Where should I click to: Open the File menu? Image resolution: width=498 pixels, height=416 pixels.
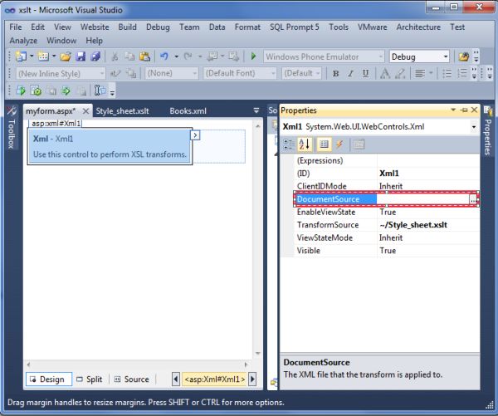coord(16,27)
